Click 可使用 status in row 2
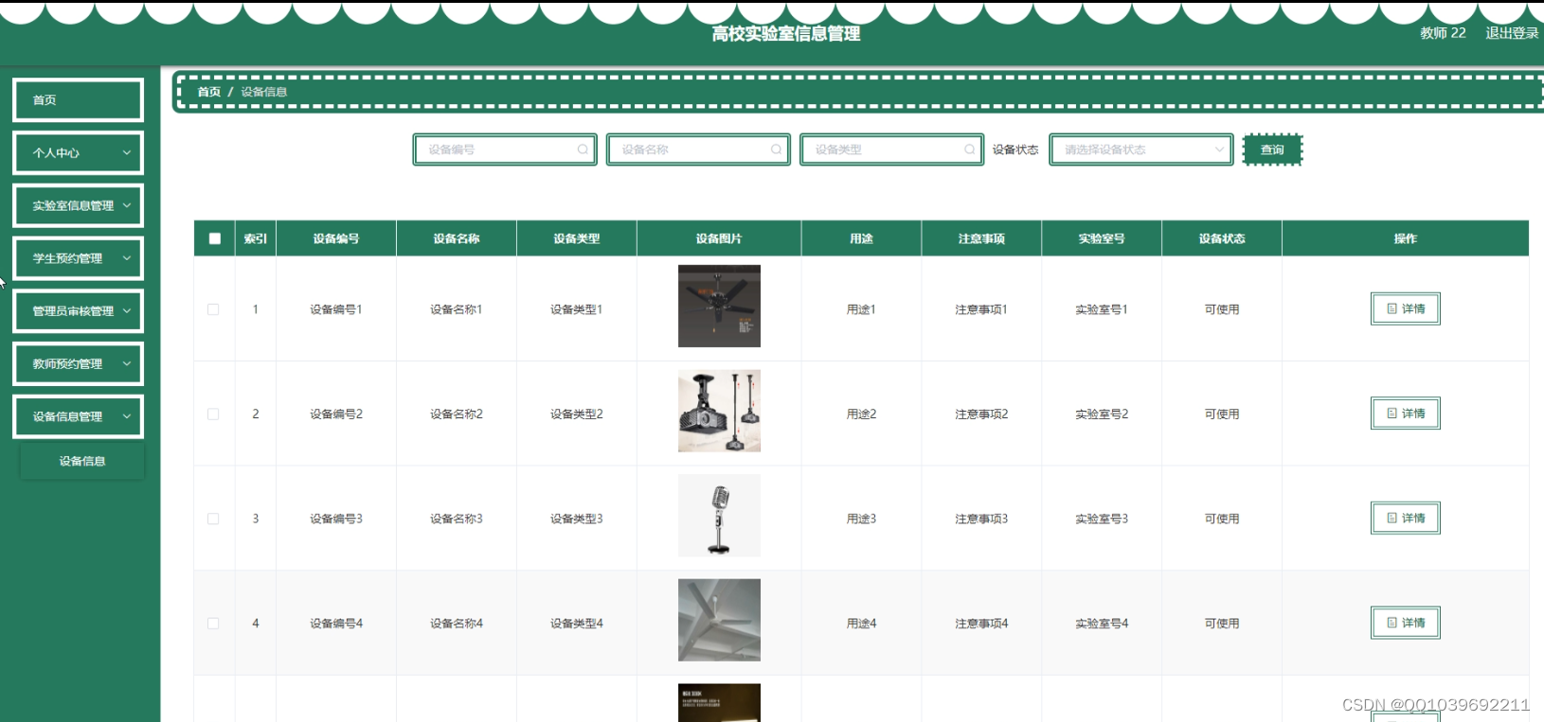 point(1222,414)
